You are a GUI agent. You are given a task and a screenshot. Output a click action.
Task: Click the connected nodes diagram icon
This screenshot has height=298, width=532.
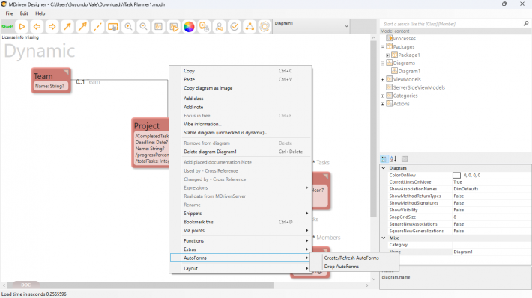(250, 26)
